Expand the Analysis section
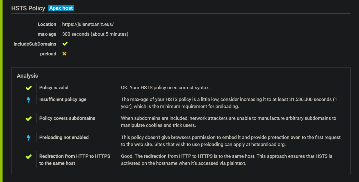 tap(27, 76)
